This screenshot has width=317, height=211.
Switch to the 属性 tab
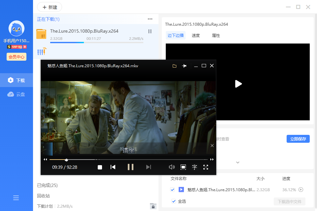coord(216,36)
